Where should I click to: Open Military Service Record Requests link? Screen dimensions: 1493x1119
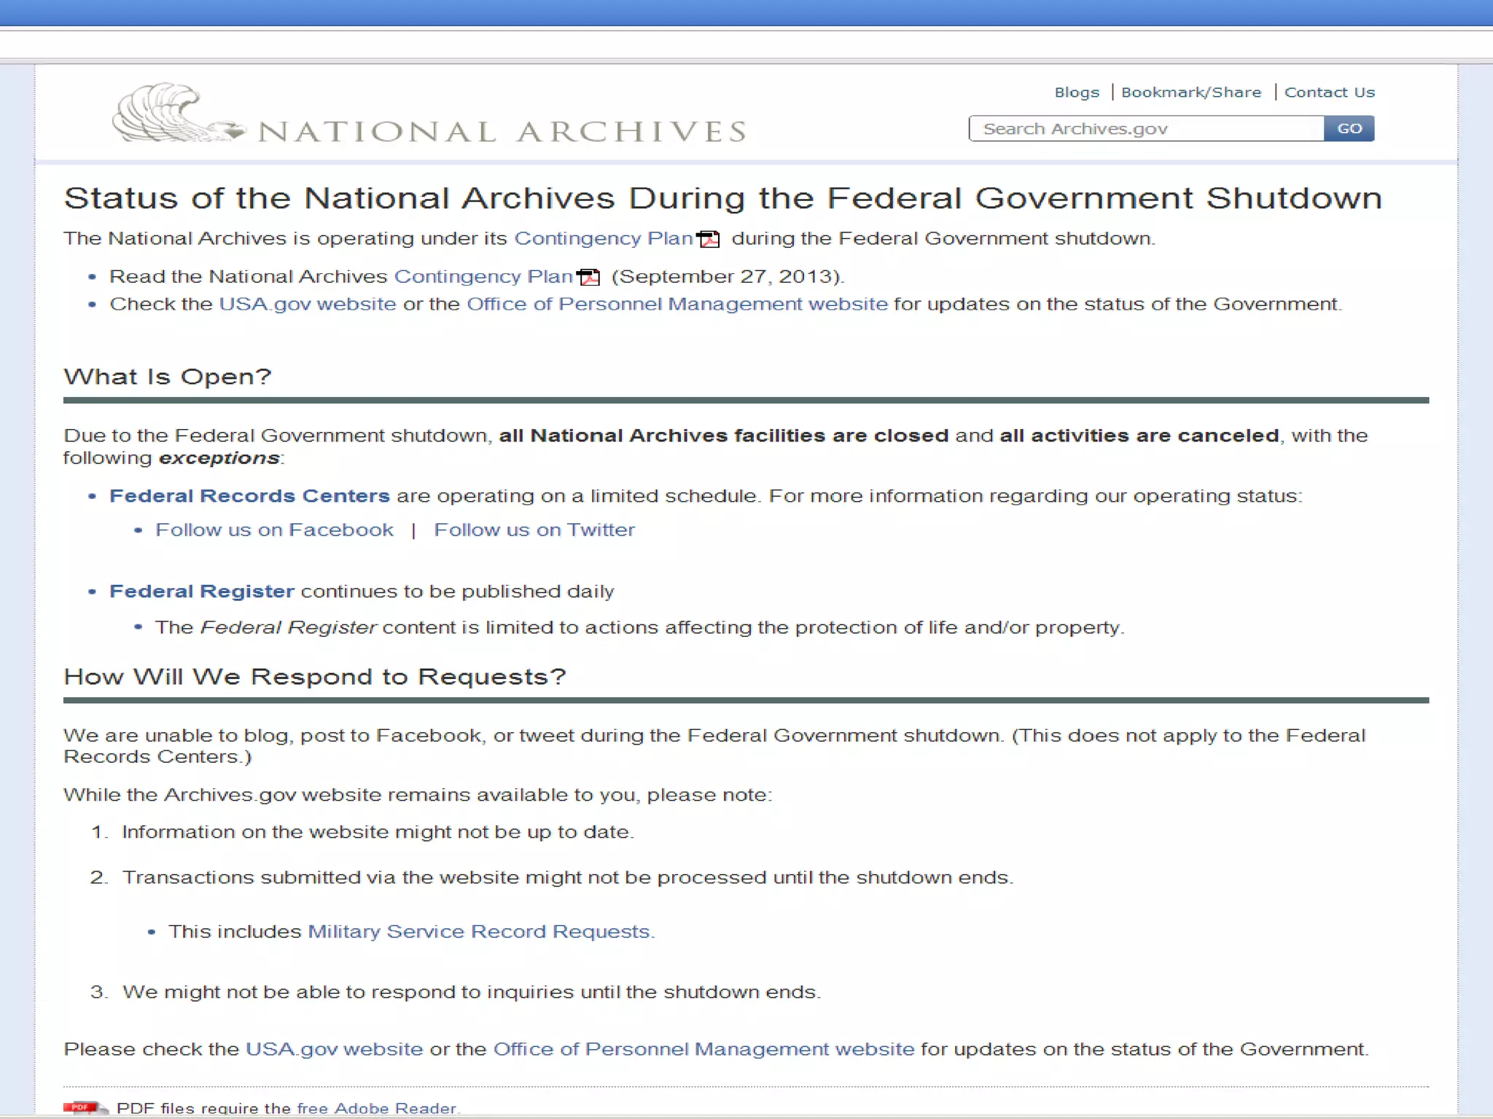click(480, 932)
